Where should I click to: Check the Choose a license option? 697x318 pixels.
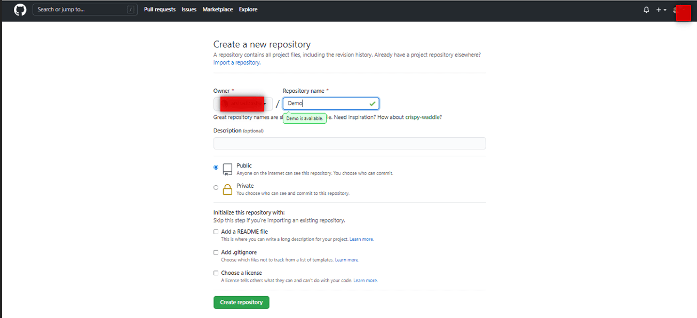[x=216, y=273]
